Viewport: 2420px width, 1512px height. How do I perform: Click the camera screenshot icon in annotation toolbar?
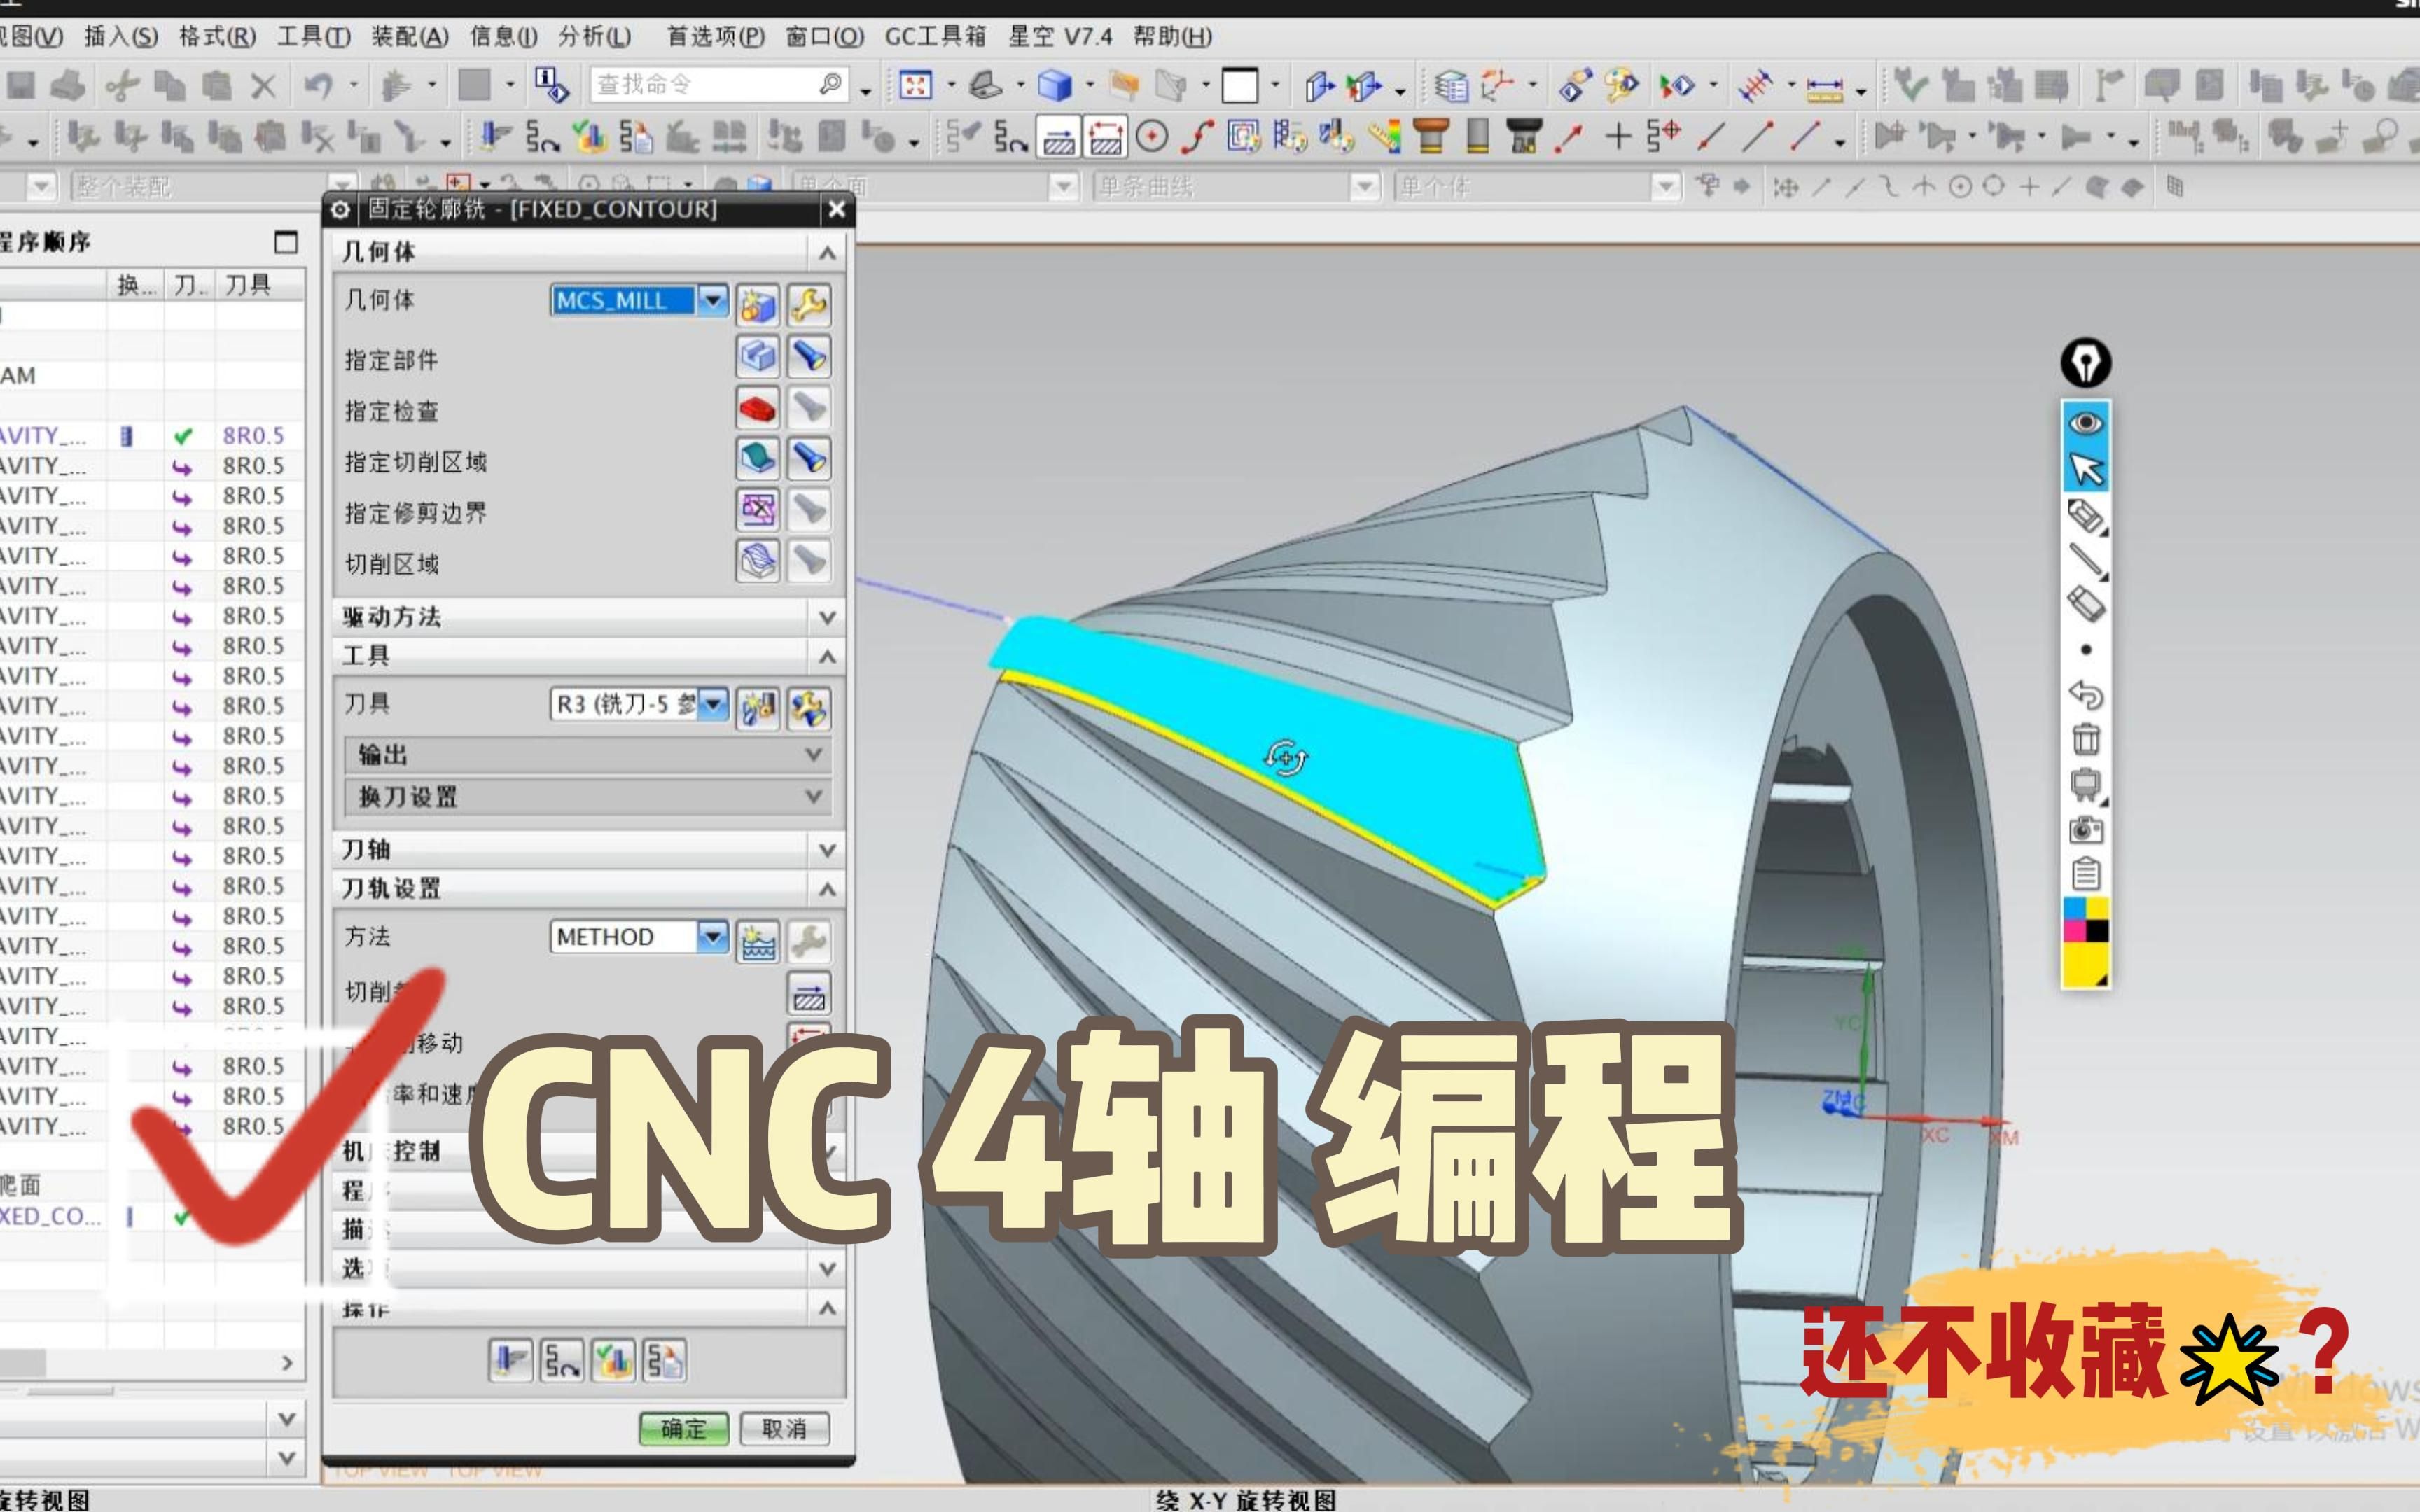coord(2086,829)
